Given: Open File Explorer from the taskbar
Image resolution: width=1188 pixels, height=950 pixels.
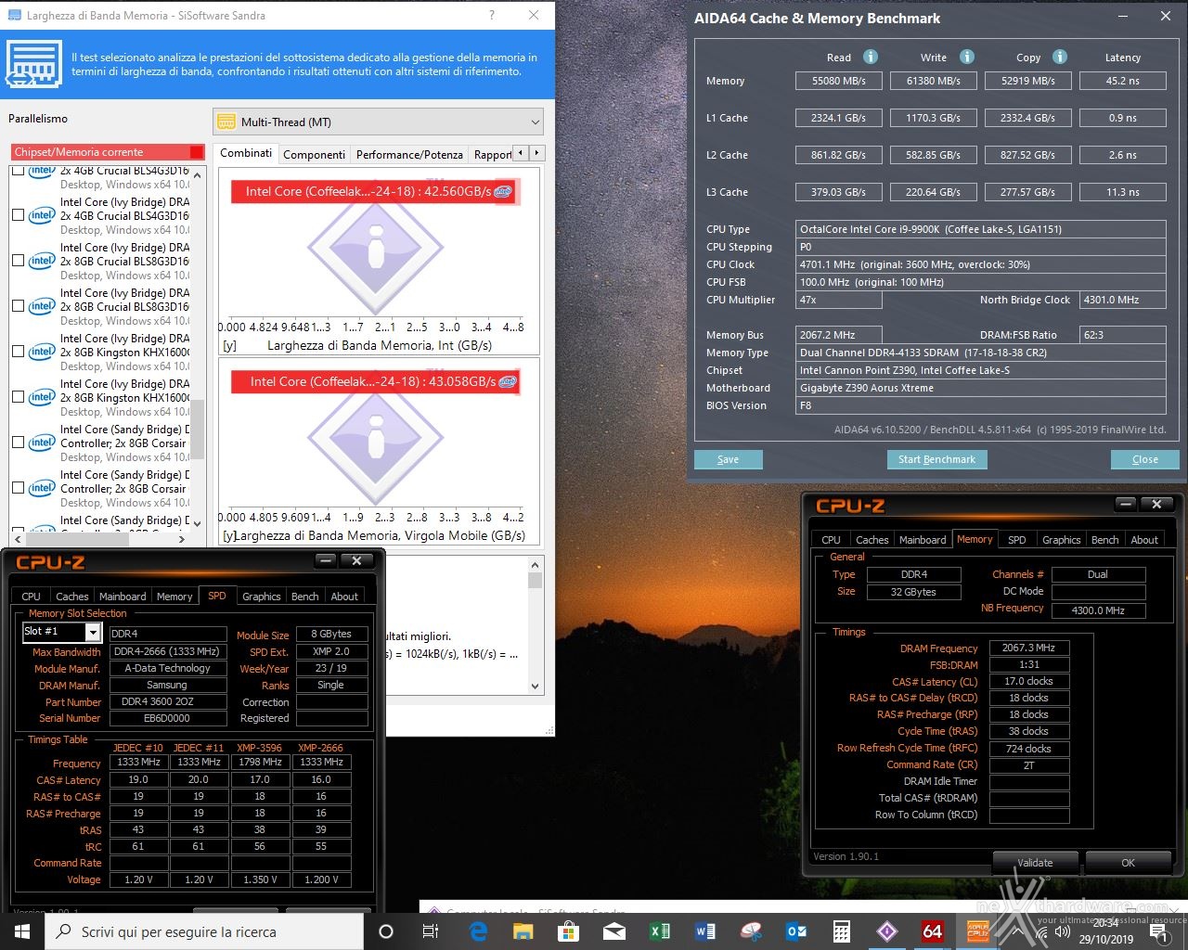Looking at the screenshot, I should point(523,931).
